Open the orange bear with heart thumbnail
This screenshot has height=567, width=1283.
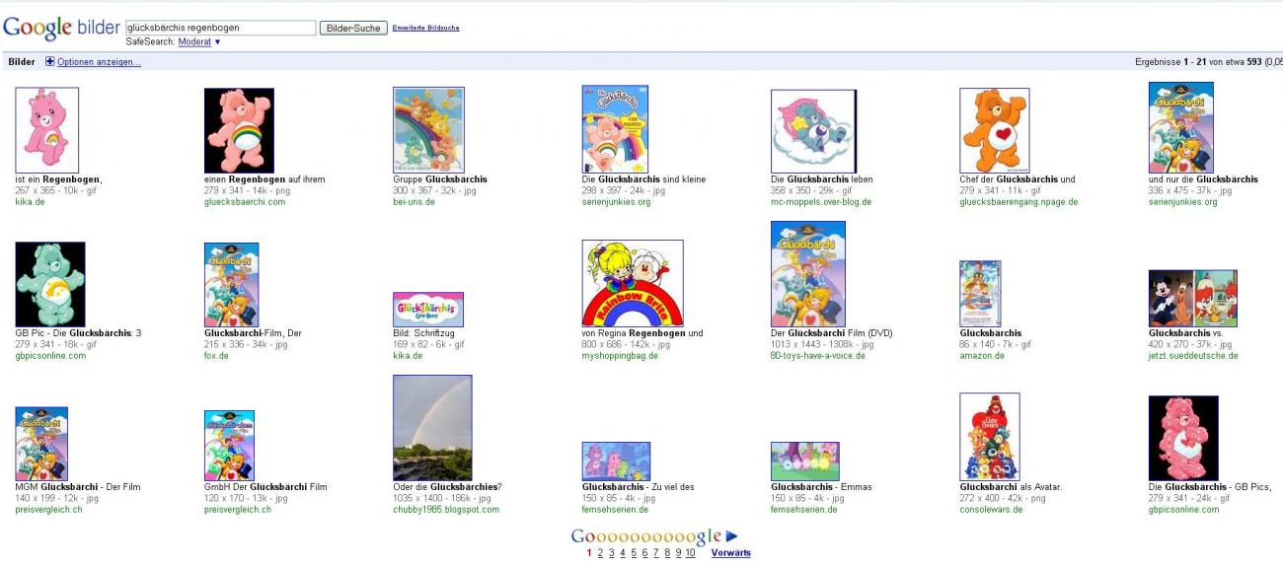pos(994,130)
